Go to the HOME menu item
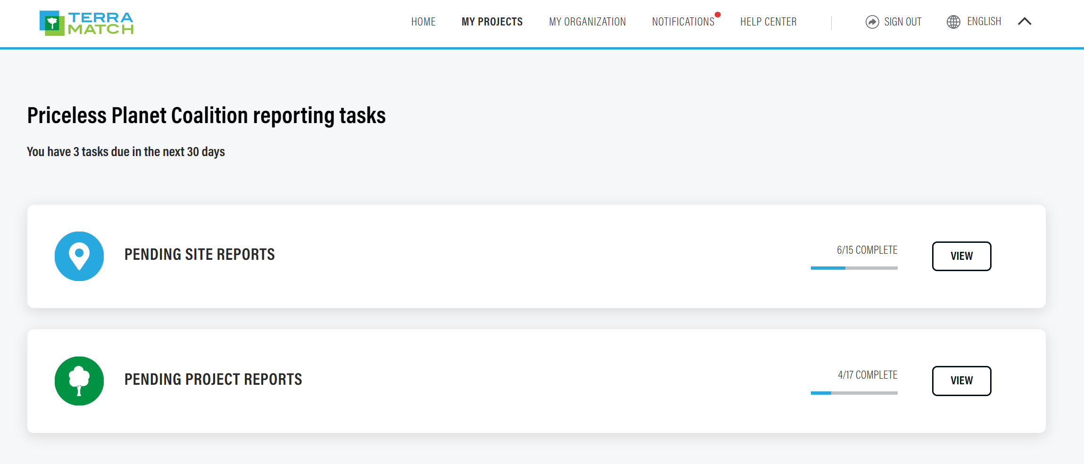The image size is (1084, 464). pos(423,22)
